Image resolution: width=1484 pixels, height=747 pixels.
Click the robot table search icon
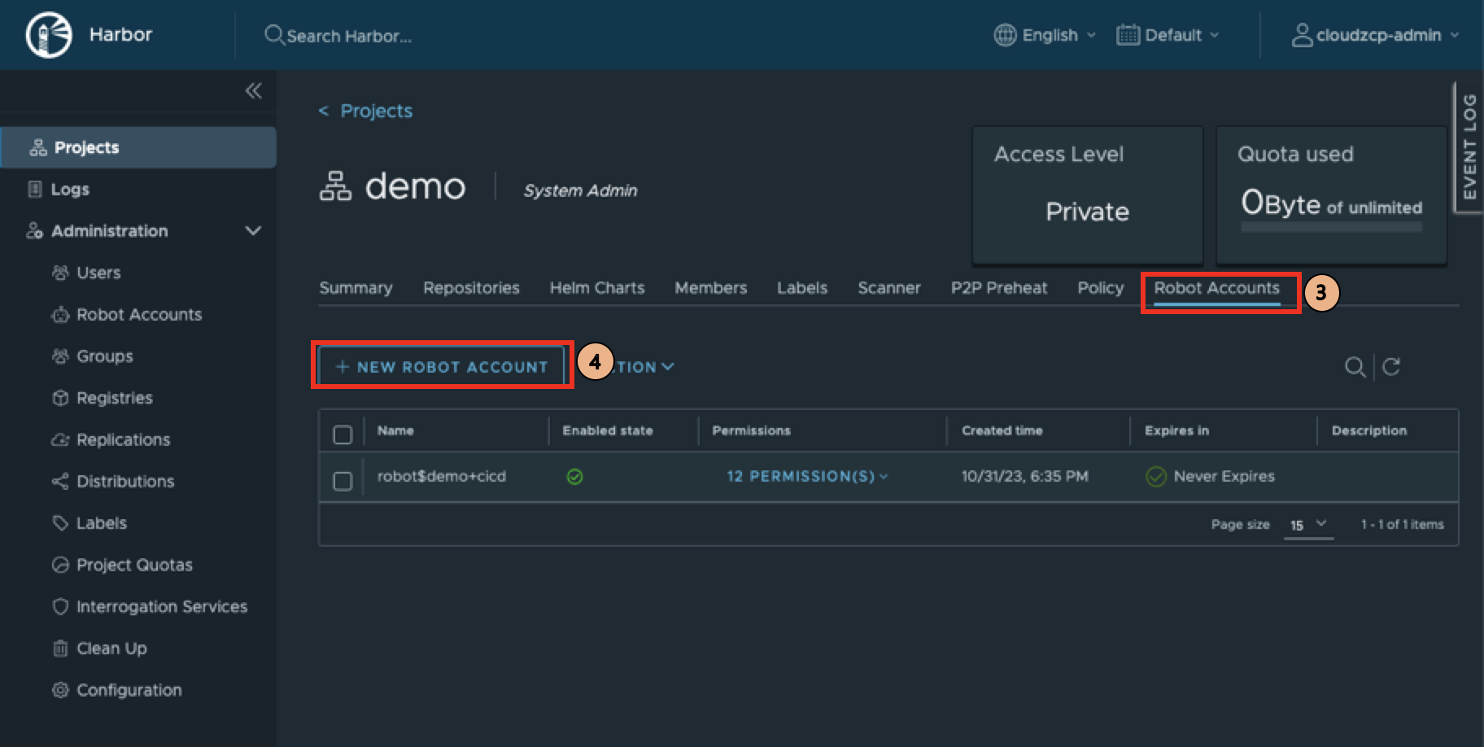[x=1355, y=367]
